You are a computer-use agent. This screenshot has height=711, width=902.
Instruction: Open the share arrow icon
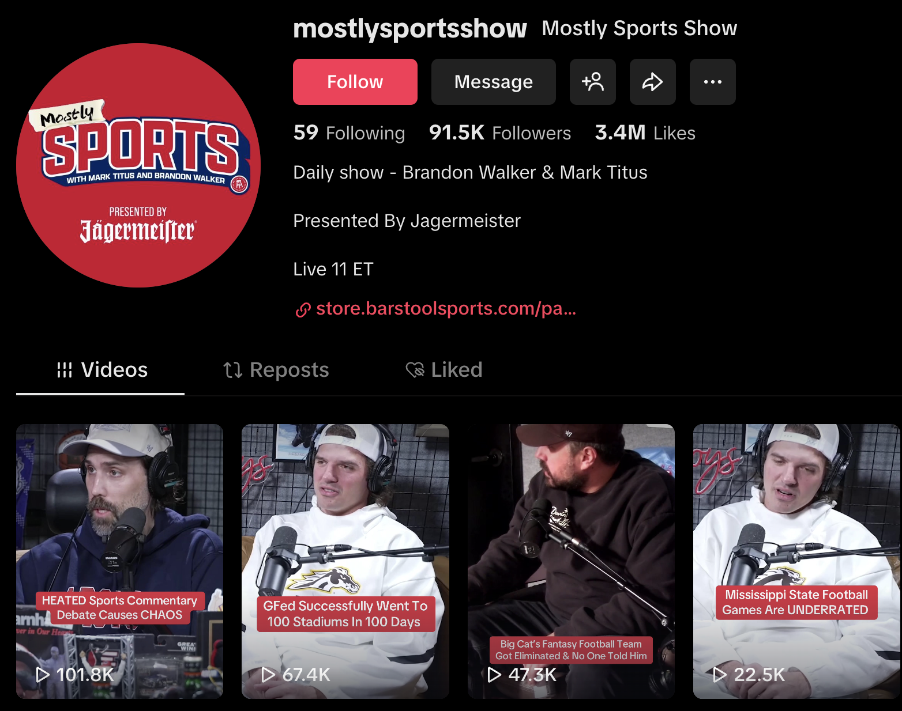click(x=653, y=82)
